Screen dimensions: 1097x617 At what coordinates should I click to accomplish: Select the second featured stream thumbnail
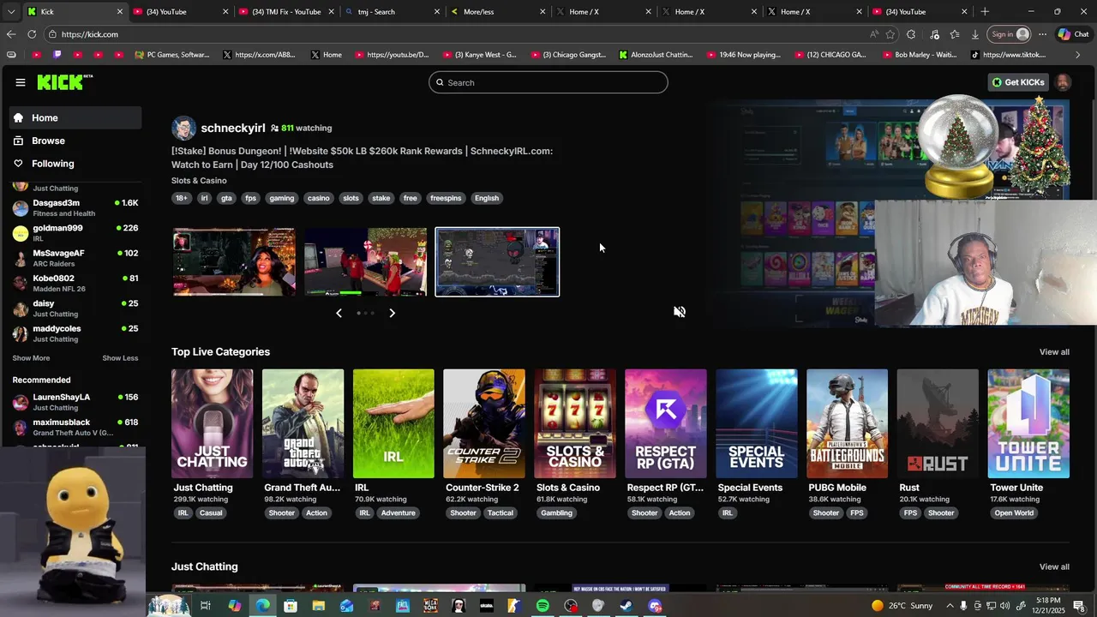pos(366,262)
